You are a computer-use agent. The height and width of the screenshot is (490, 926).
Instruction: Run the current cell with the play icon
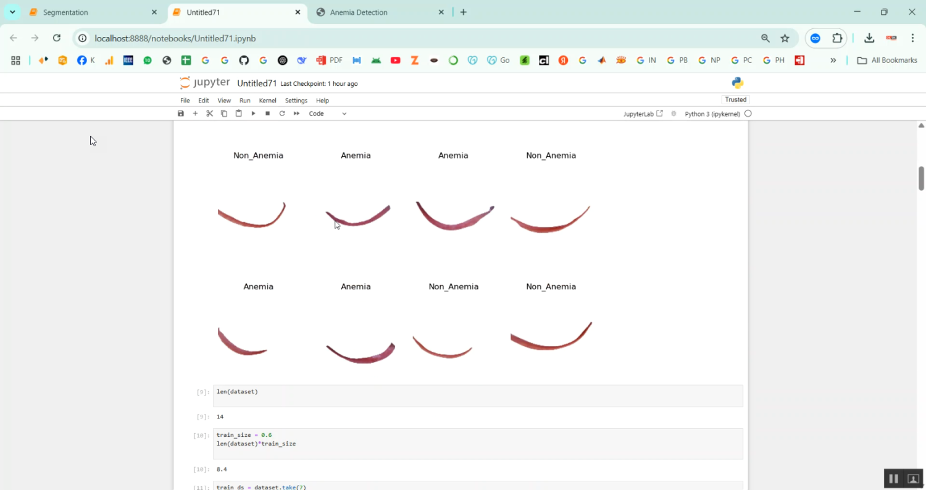pyautogui.click(x=253, y=114)
